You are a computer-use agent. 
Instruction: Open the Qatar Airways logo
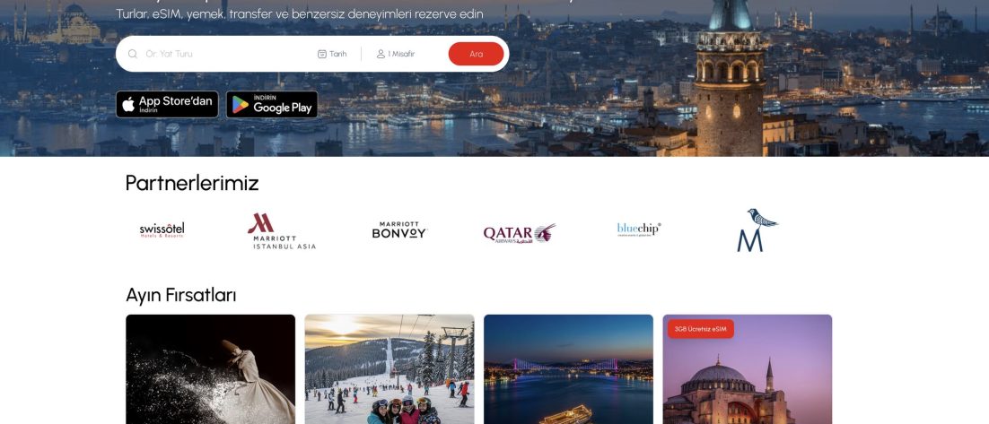point(520,233)
